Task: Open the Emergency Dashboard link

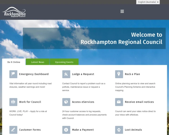Action: pyautogui.click(x=34, y=74)
